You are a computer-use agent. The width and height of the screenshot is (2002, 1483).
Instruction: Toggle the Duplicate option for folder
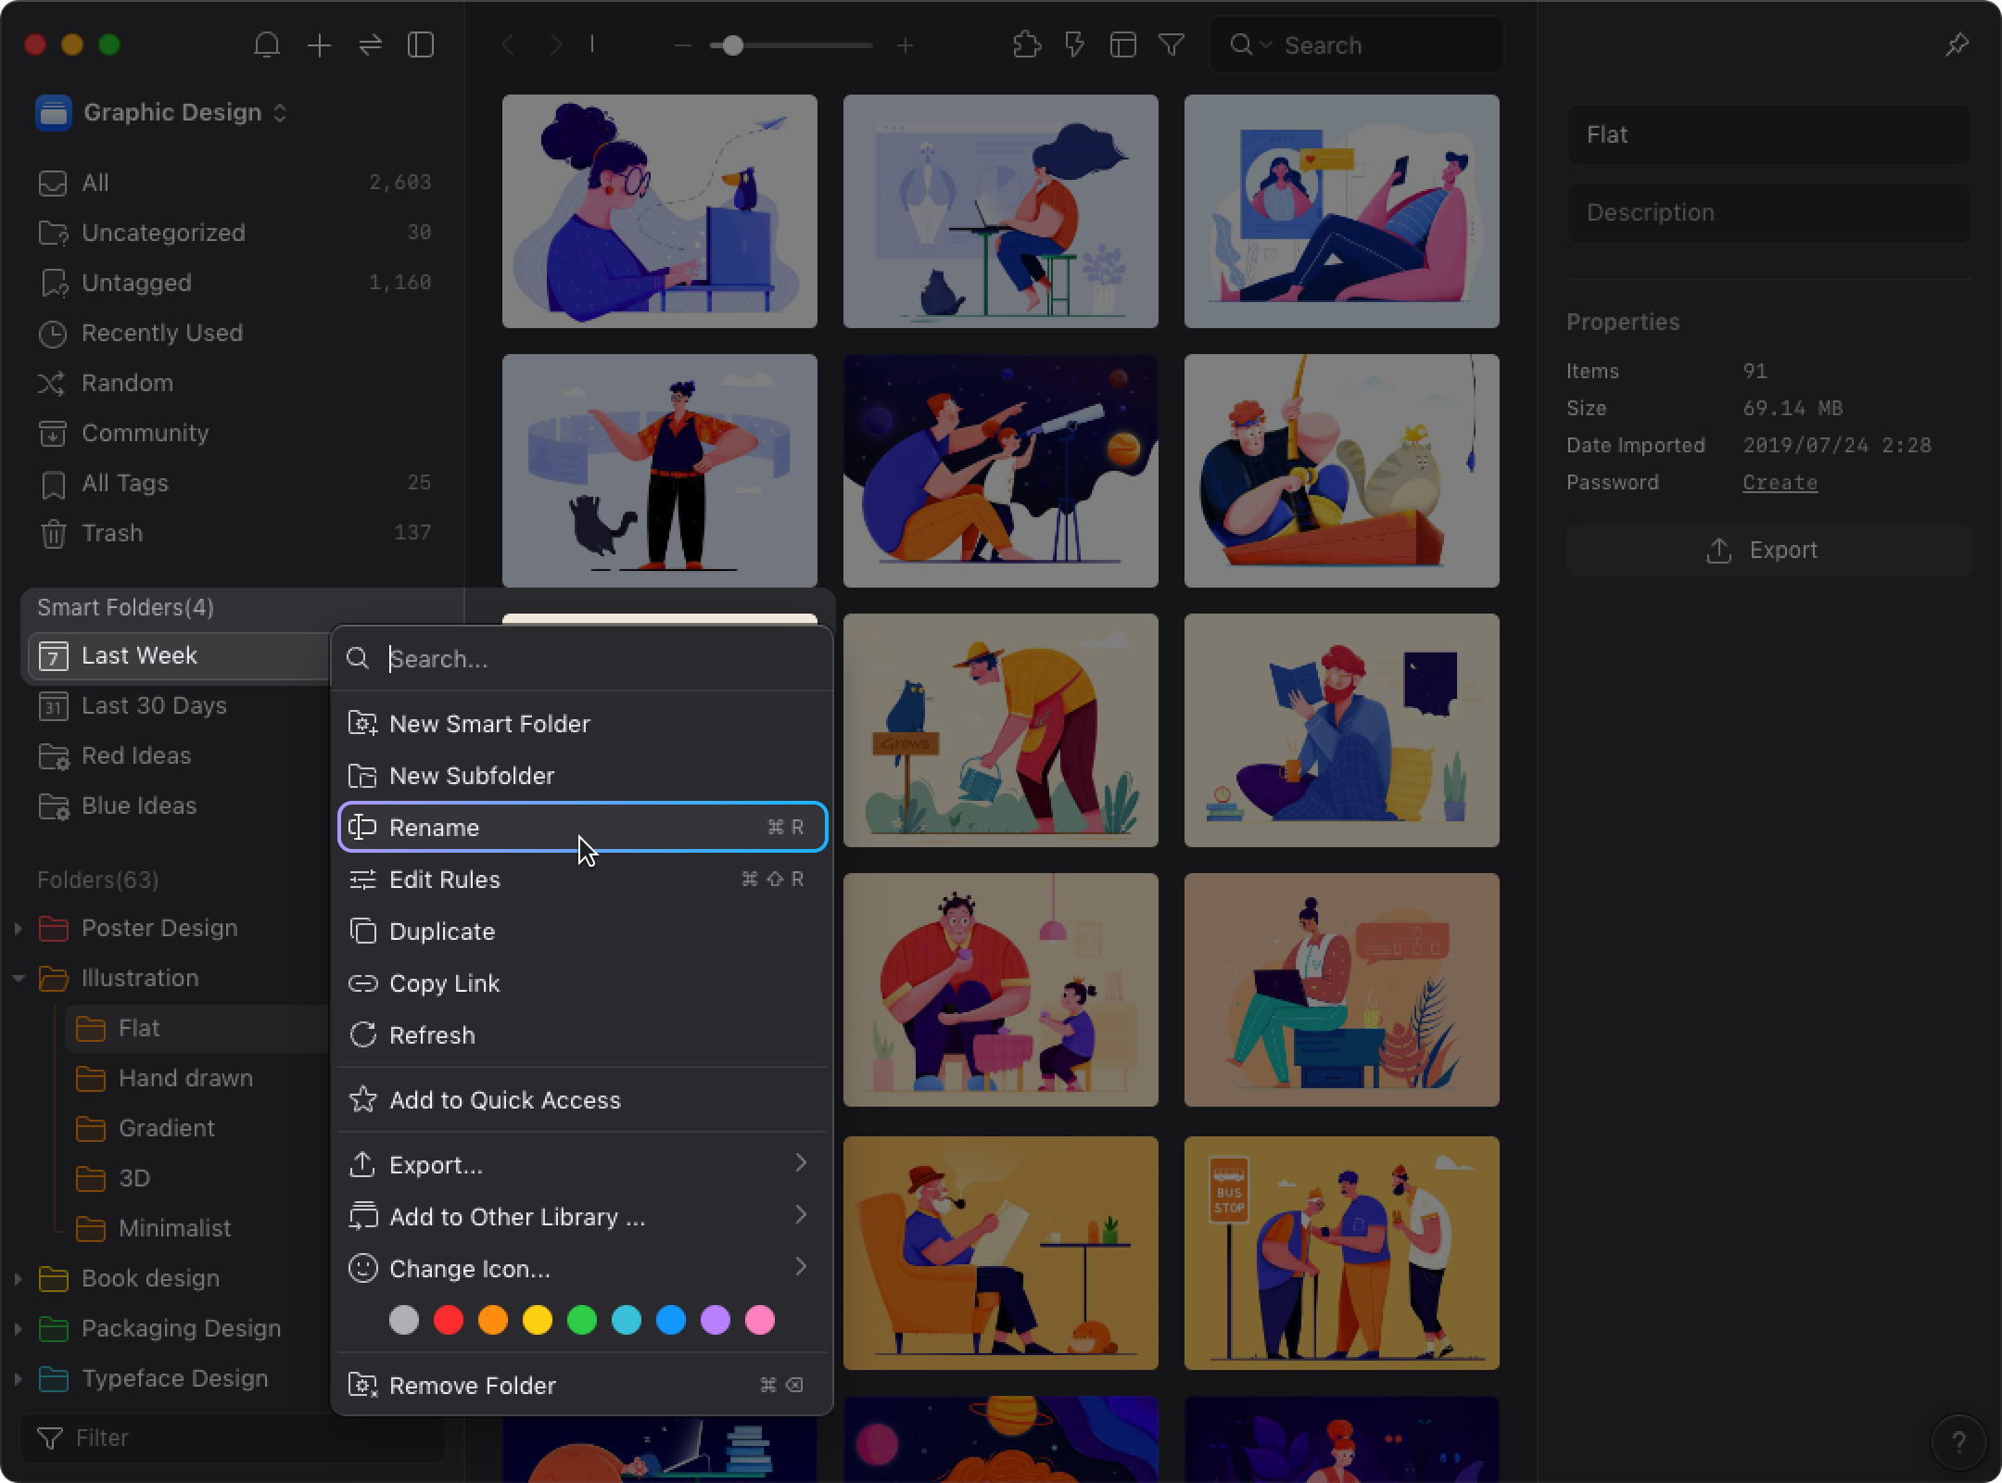442,932
